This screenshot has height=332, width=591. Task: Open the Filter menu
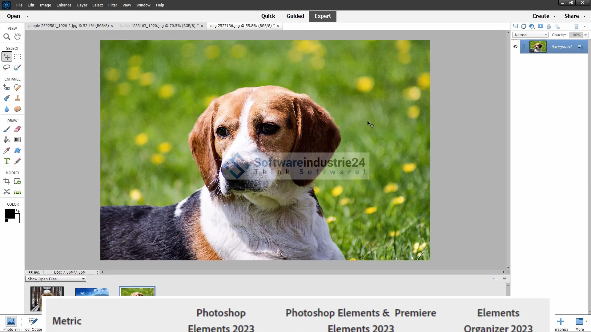112,5
